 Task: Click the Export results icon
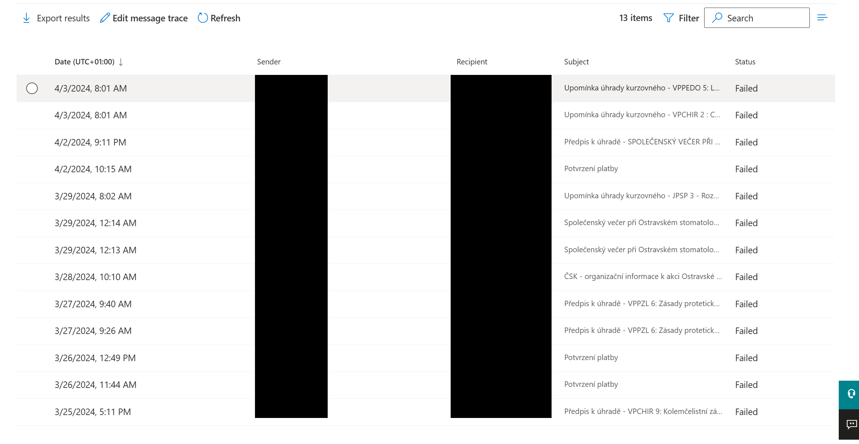click(27, 18)
